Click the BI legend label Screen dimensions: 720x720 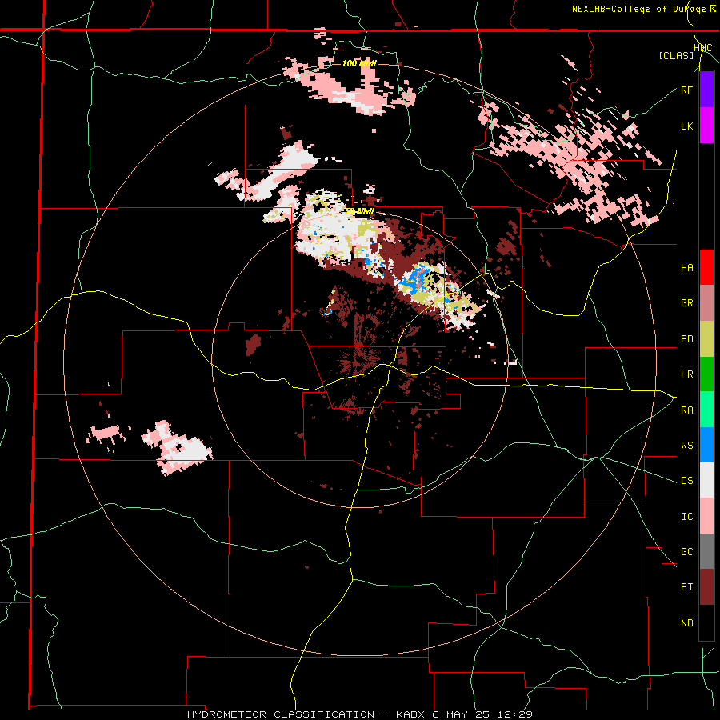coord(686,587)
